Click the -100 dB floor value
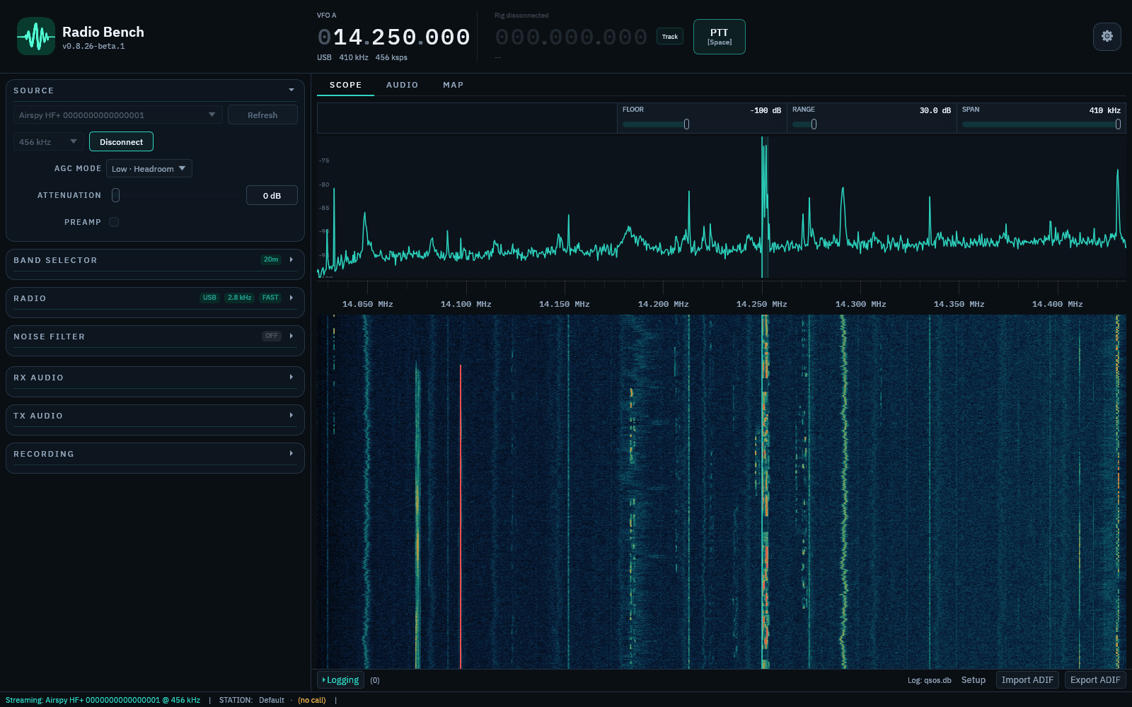This screenshot has height=707, width=1132. (x=766, y=110)
